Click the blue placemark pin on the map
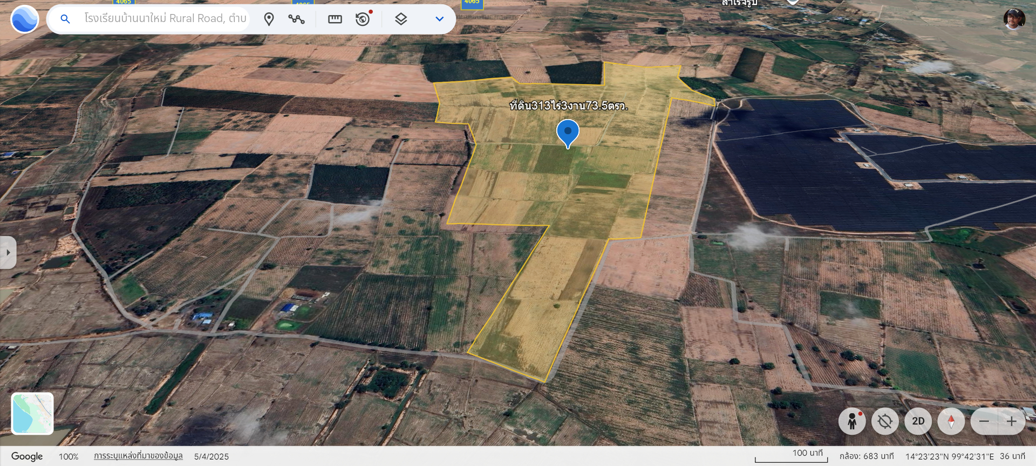1036x466 pixels. pyautogui.click(x=568, y=132)
